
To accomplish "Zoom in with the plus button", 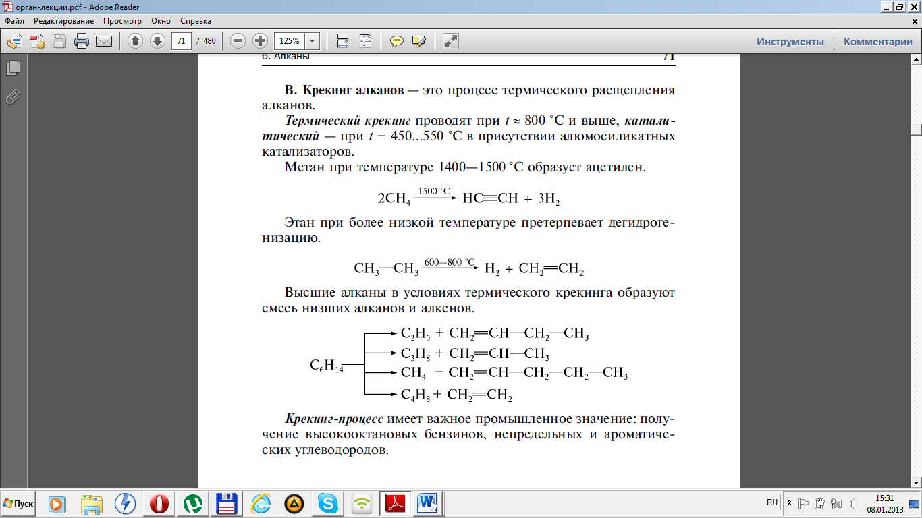I will pyautogui.click(x=260, y=41).
